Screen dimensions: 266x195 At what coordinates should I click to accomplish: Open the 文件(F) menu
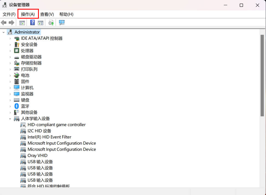(x=9, y=14)
